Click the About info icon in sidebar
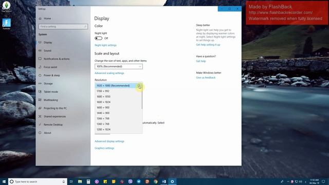This screenshot has height=185, width=329. (x=40, y=133)
